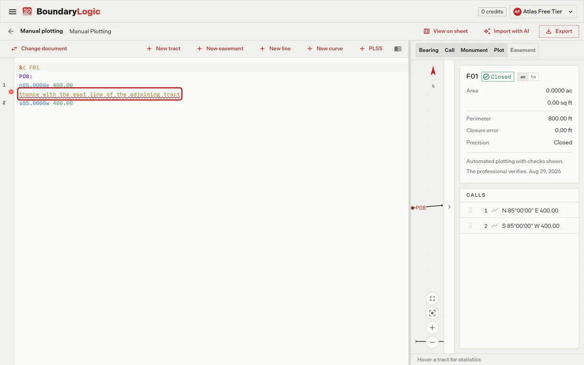The image size is (584, 365).
Task: Add a New line
Action: [275, 49]
